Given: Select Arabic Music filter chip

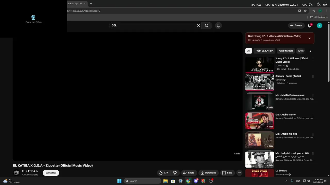Looking at the screenshot, I should click(286, 51).
